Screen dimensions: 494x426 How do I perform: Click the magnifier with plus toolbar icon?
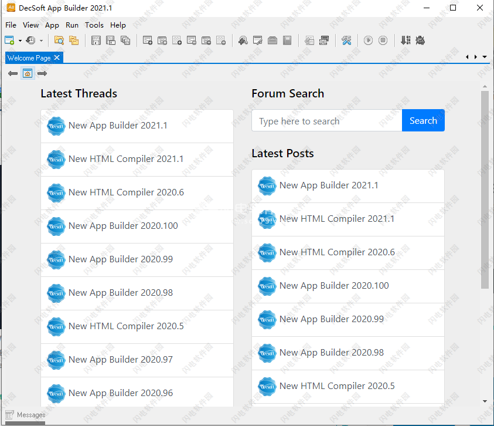243,40
